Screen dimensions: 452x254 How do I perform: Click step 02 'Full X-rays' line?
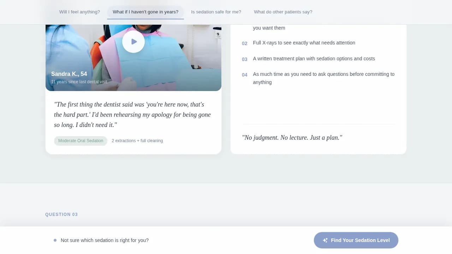pos(304,43)
